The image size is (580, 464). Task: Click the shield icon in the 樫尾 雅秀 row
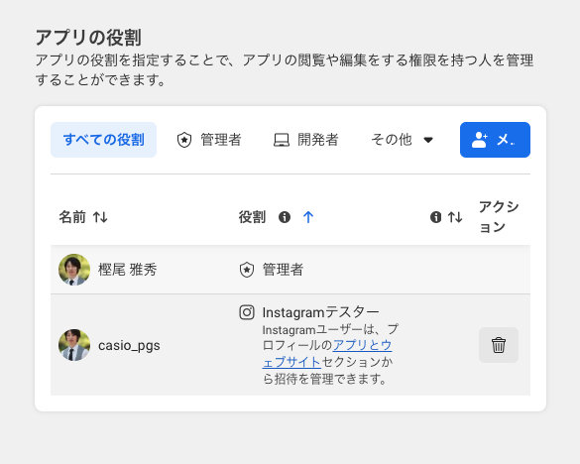click(x=247, y=270)
